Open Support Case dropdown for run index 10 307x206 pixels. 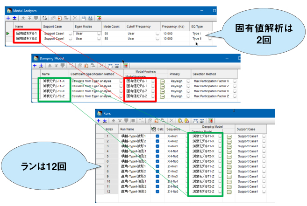click(x=264, y=181)
